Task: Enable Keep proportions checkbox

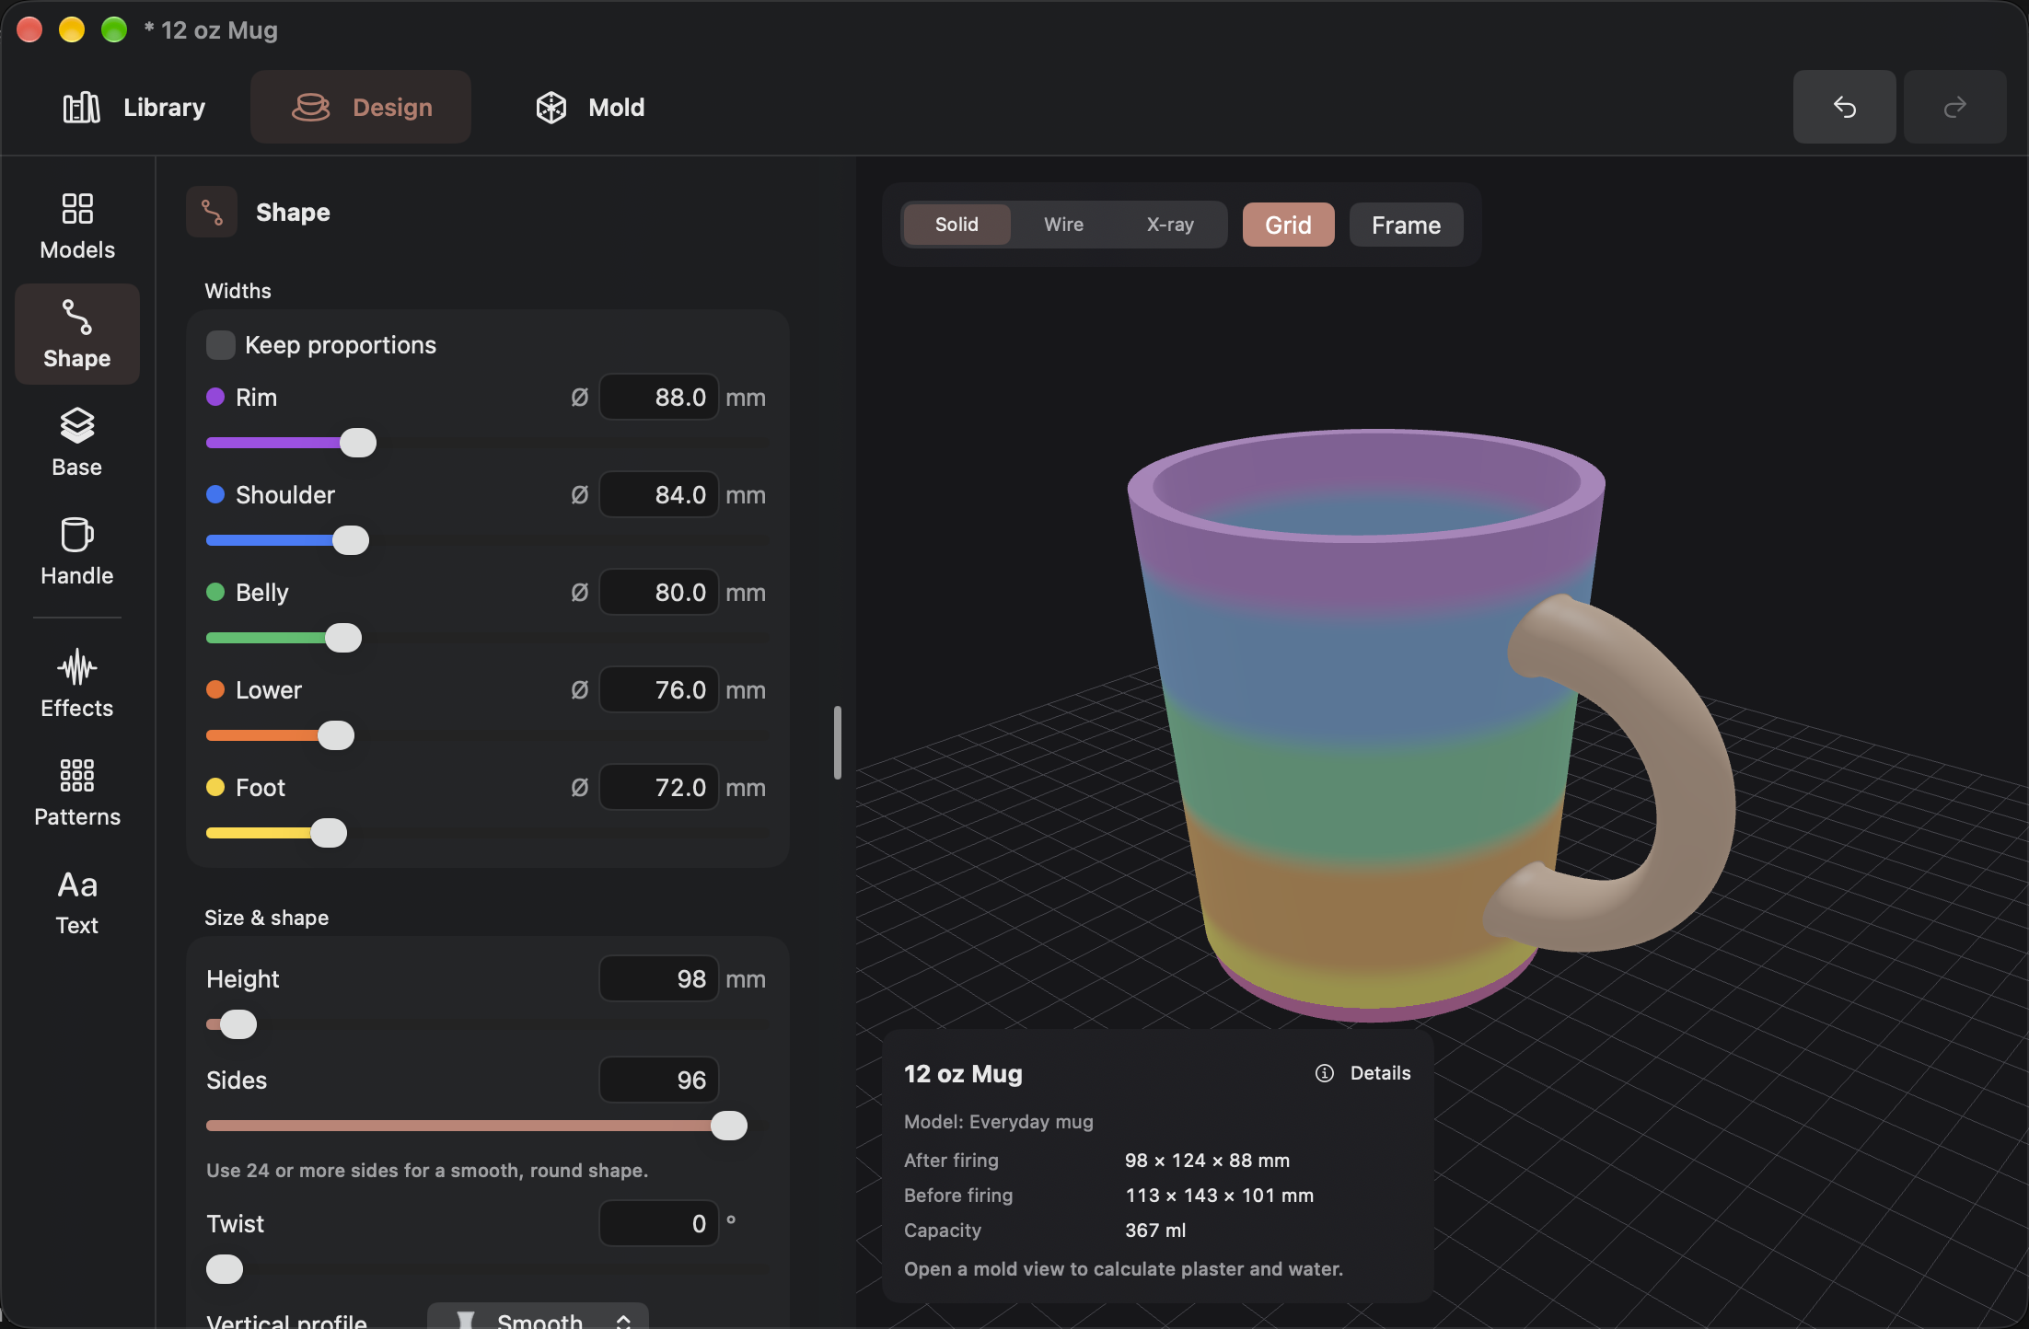Action: [x=221, y=345]
